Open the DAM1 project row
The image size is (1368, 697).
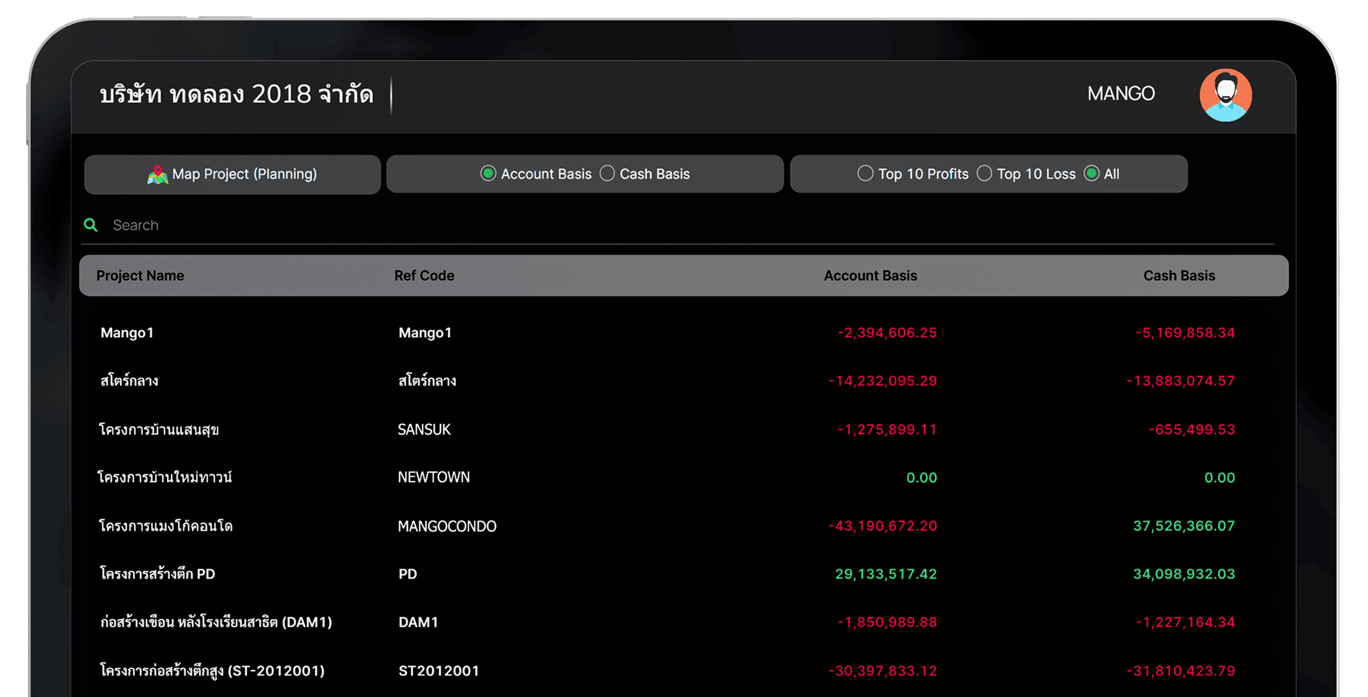click(x=418, y=622)
